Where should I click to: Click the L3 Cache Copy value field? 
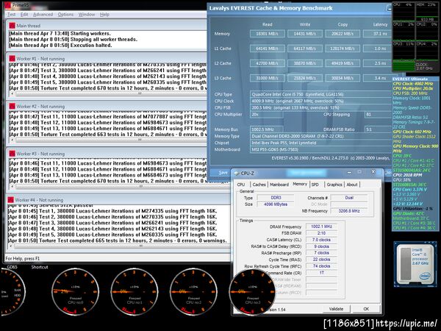(343, 78)
